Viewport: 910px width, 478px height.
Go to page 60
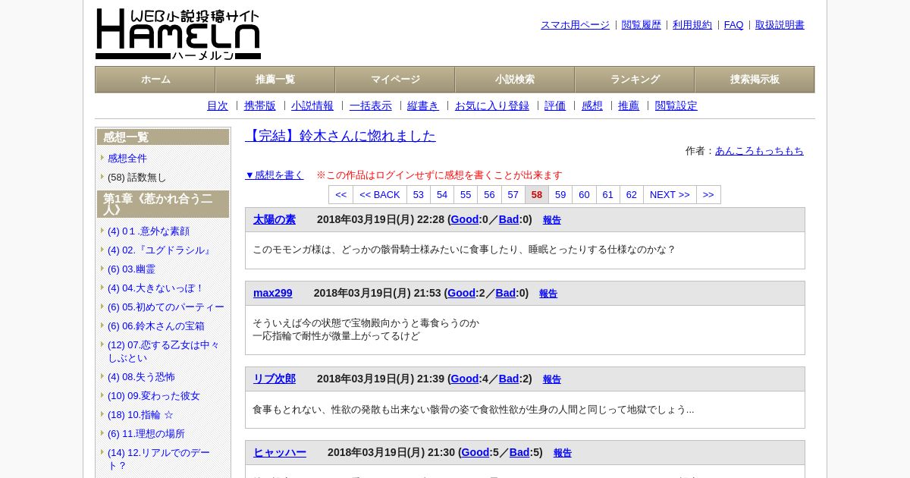pyautogui.click(x=584, y=195)
